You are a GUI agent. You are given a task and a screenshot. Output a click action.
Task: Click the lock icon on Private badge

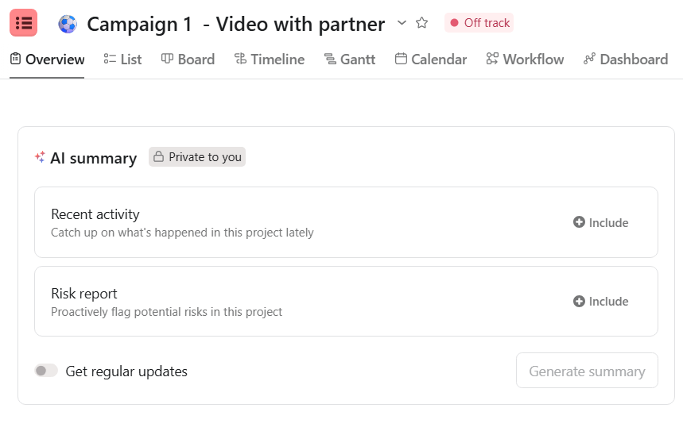point(159,157)
